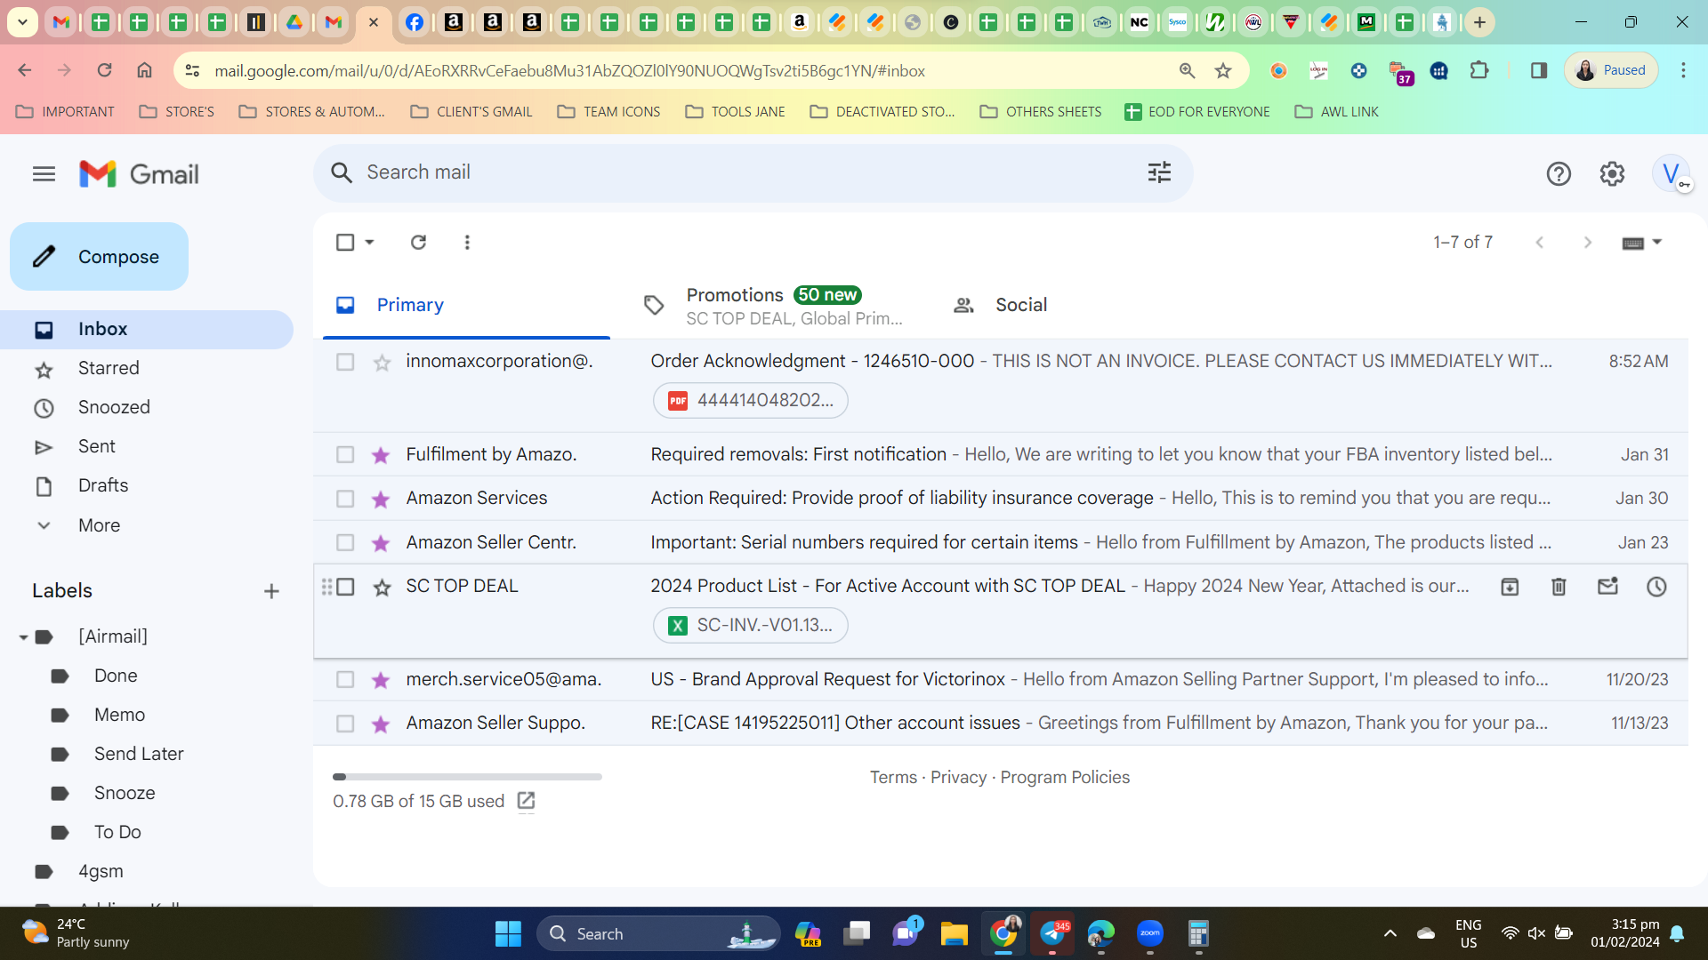
Task: Open the Drafts folder
Action: click(x=103, y=485)
